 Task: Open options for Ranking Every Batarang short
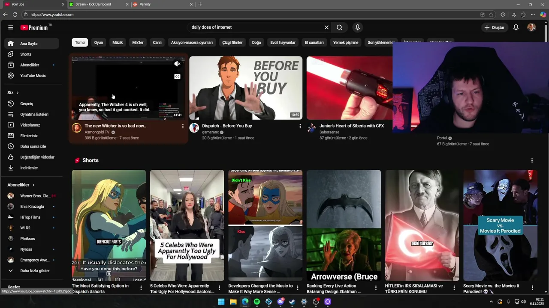coord(376,288)
